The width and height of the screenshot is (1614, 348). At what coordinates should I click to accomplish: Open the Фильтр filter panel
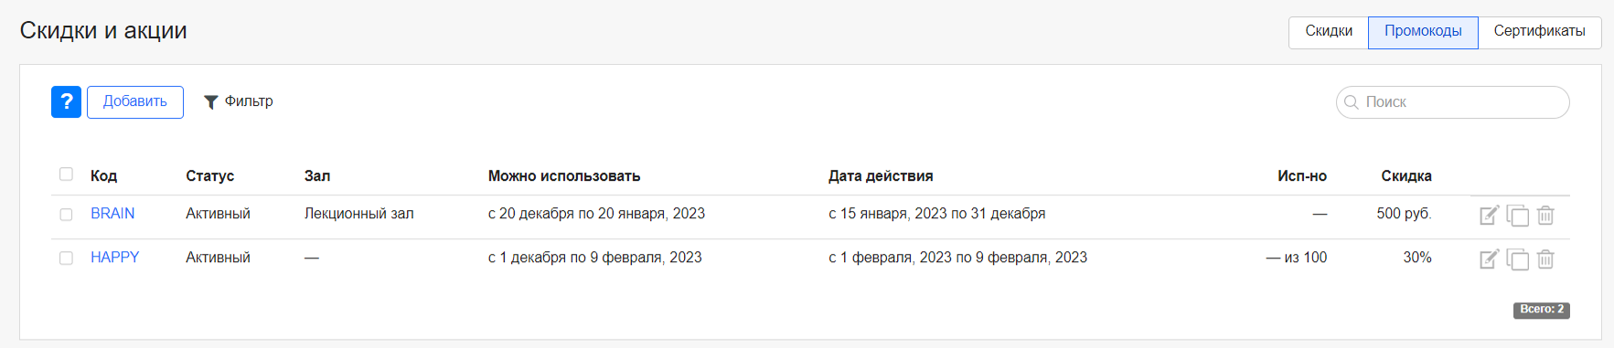click(238, 101)
